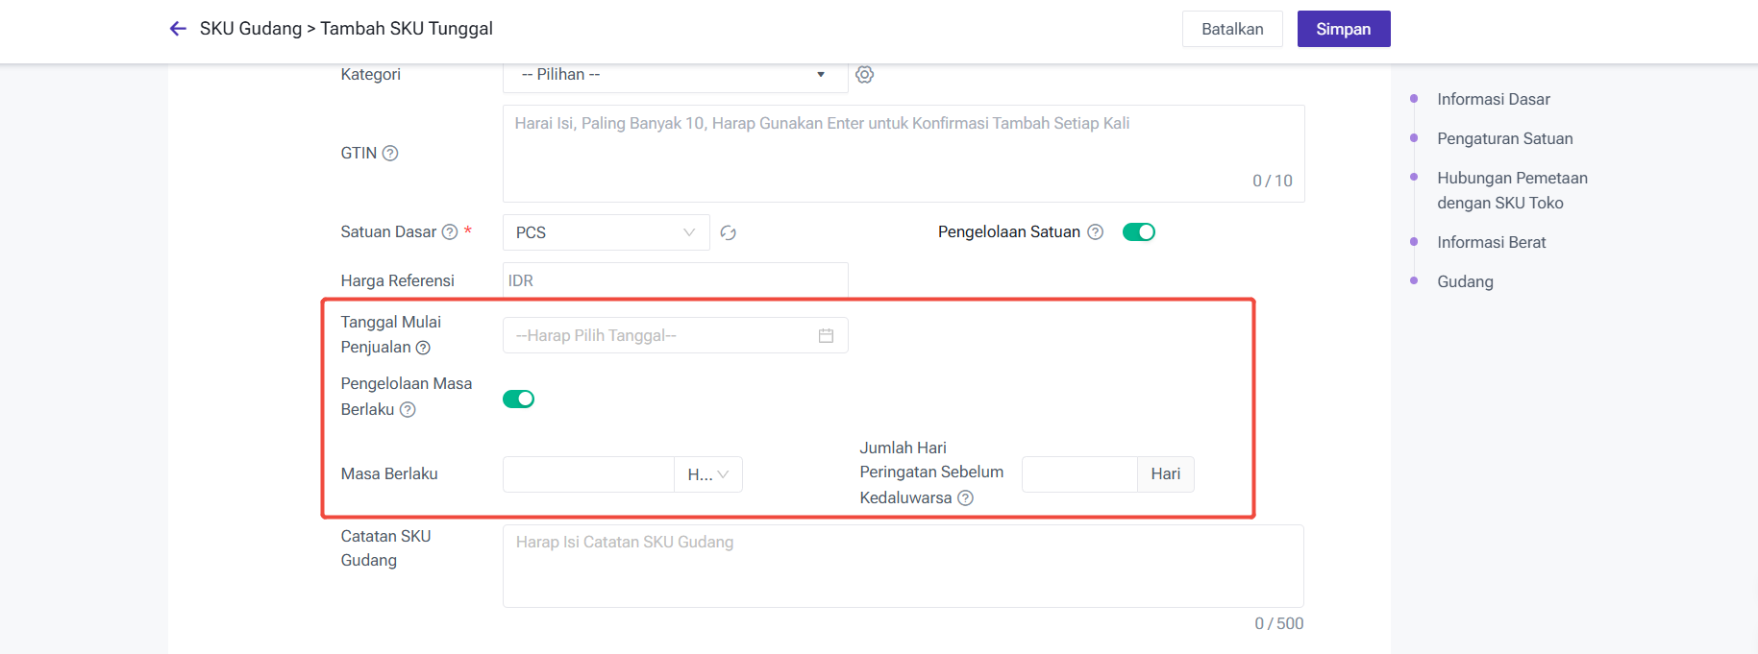Click Tanggal Mulai Penjualan help icon
Image resolution: width=1758 pixels, height=654 pixels.
pos(423,348)
